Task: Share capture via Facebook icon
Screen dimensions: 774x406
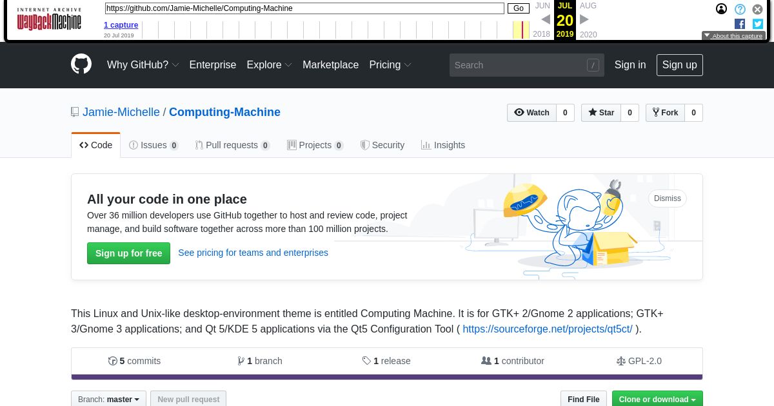Action: click(x=740, y=24)
